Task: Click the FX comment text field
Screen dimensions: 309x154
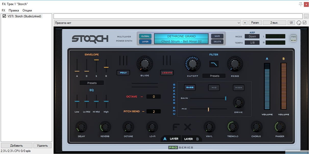Action: click(178, 16)
